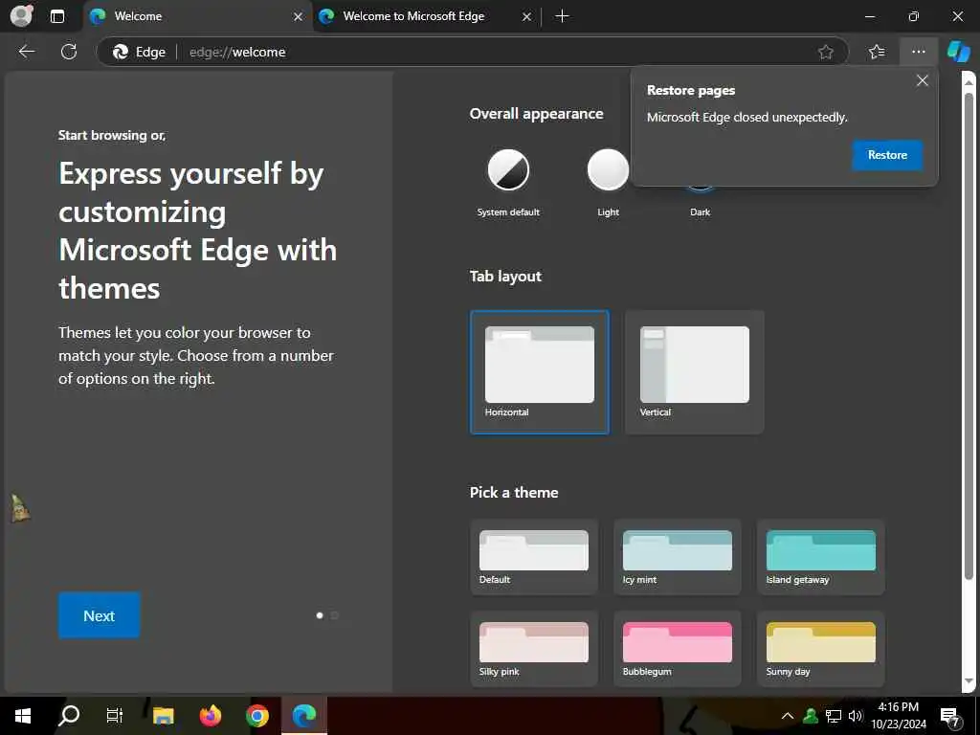The image size is (980, 735).
Task: Show hidden system tray icons
Action: (x=788, y=716)
